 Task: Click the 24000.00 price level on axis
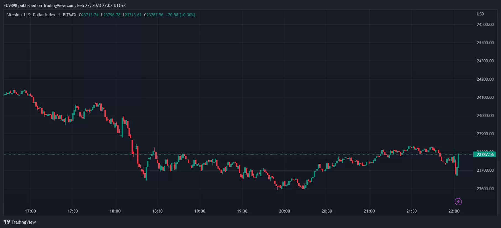[x=485, y=116]
